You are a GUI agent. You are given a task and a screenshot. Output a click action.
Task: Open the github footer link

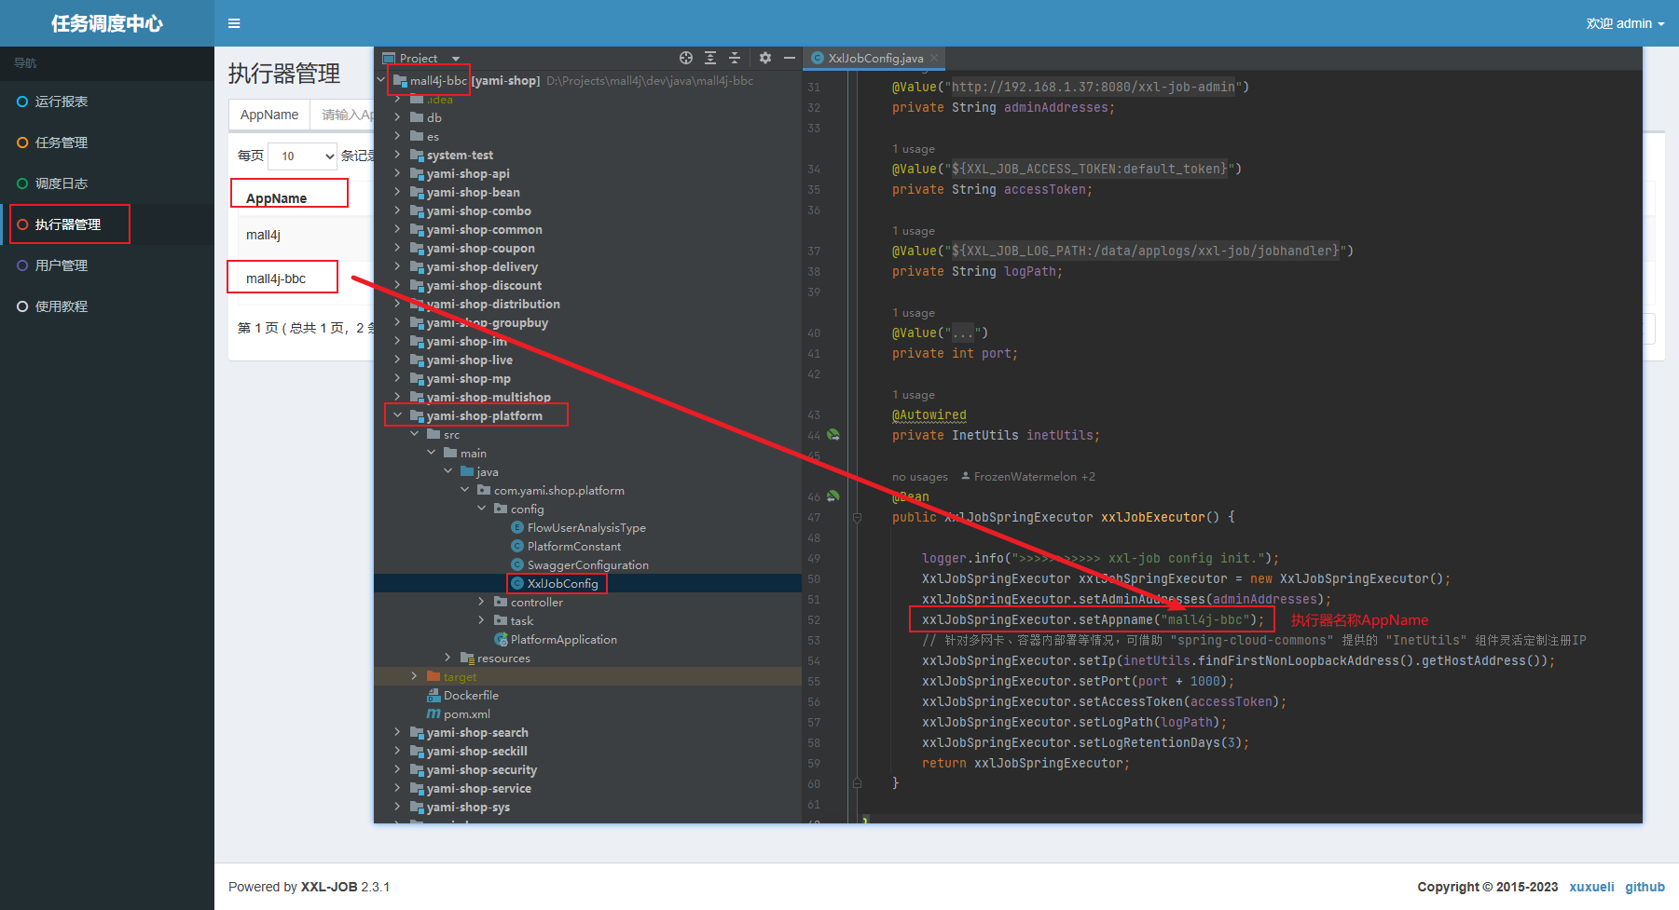coord(1645,887)
